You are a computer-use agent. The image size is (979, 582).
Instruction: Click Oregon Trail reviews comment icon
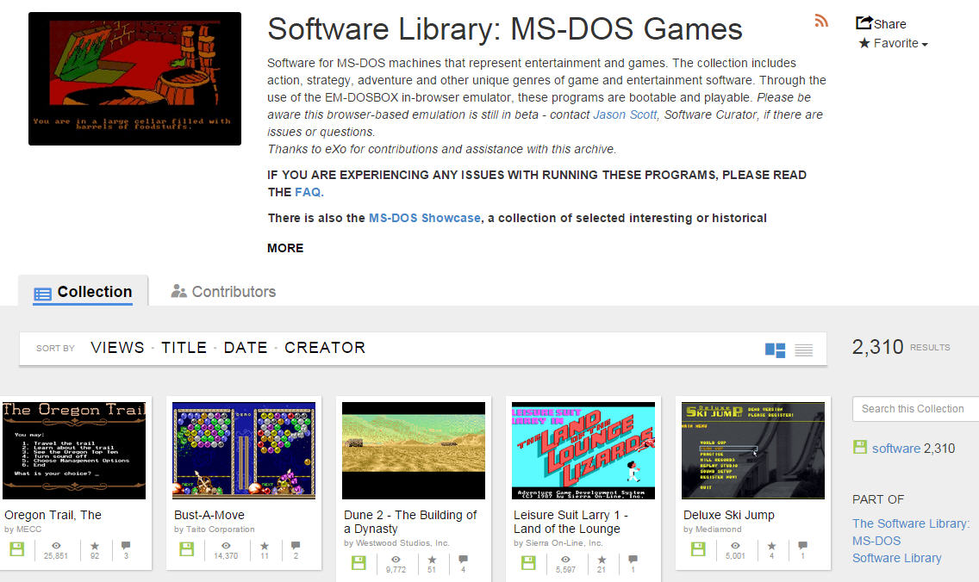(126, 545)
